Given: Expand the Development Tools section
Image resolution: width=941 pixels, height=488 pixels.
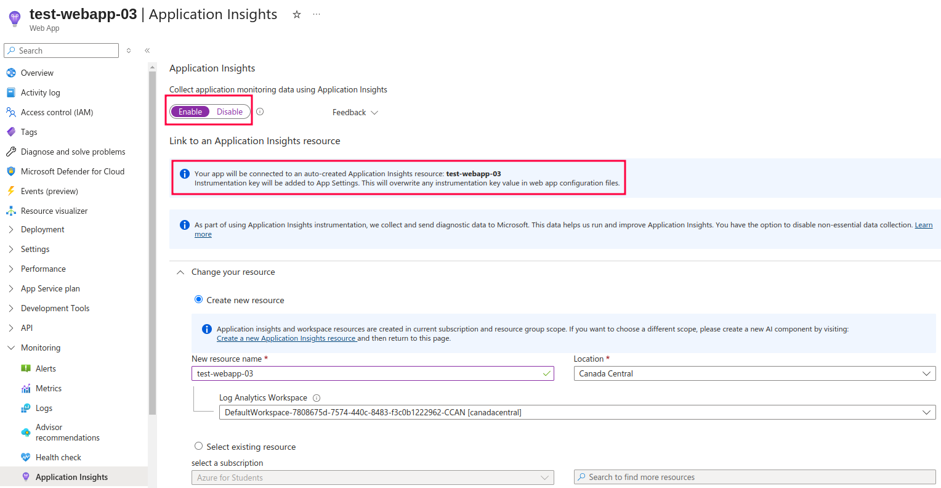Looking at the screenshot, I should click(x=11, y=308).
